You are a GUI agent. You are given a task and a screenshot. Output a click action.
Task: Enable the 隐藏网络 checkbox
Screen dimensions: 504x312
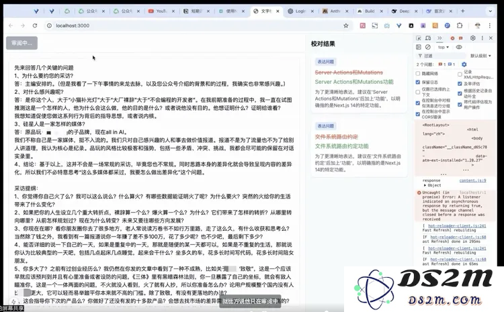418,74
